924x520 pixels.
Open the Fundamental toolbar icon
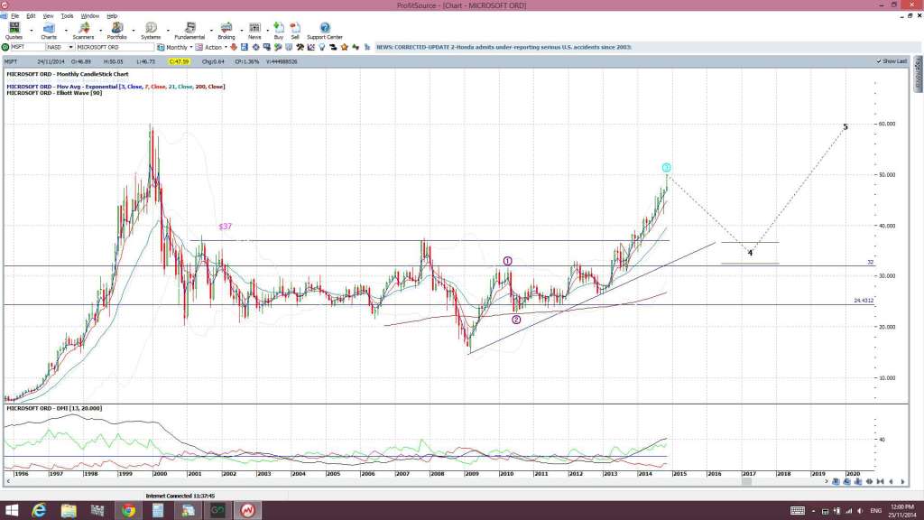[189, 30]
